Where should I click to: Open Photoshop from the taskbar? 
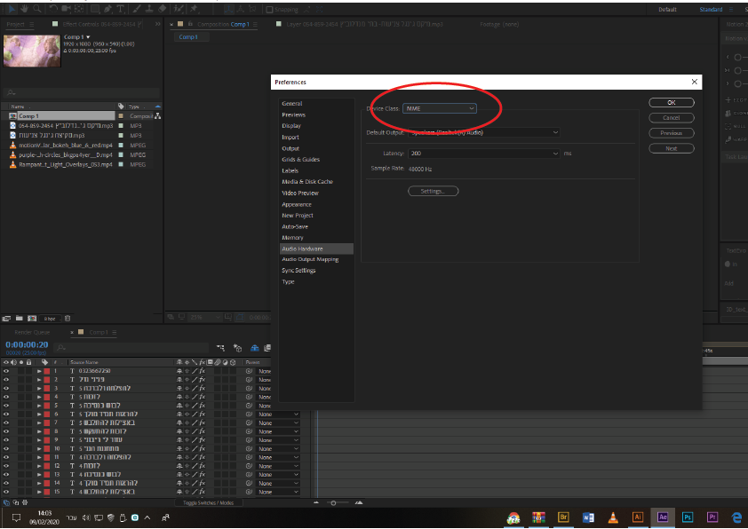pyautogui.click(x=687, y=517)
